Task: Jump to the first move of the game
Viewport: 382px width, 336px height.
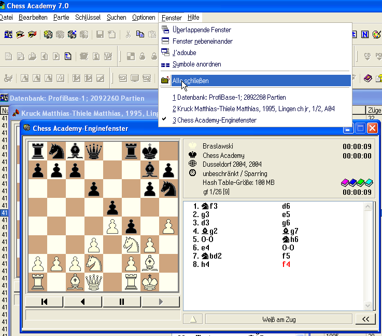Action: (45, 302)
